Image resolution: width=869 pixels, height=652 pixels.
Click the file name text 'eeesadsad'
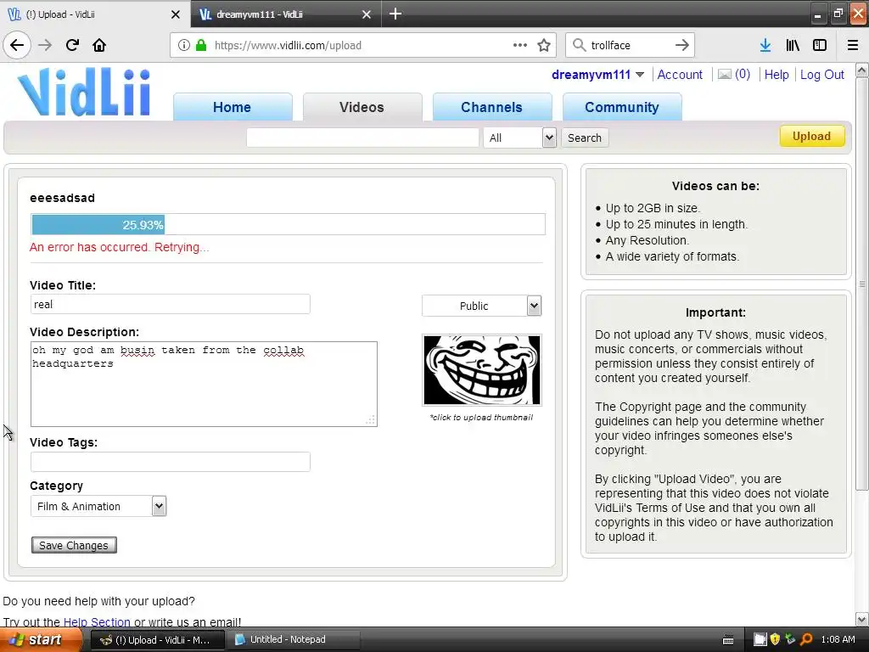tap(62, 198)
